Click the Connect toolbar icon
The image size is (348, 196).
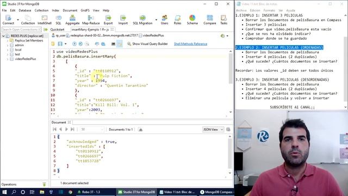[8, 20]
